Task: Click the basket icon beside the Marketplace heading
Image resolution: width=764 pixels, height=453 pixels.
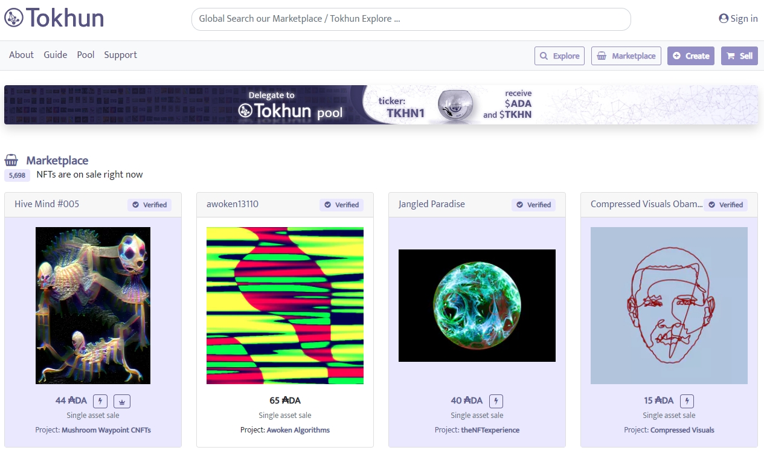Action: pyautogui.click(x=11, y=159)
